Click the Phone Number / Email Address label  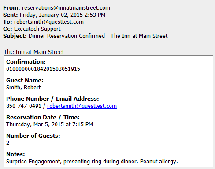coord(52,99)
